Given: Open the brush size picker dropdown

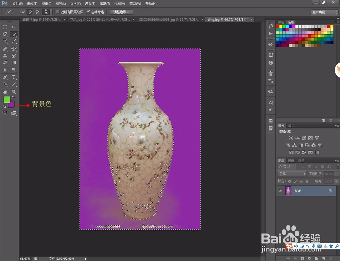Looking at the screenshot, I should 51,12.
